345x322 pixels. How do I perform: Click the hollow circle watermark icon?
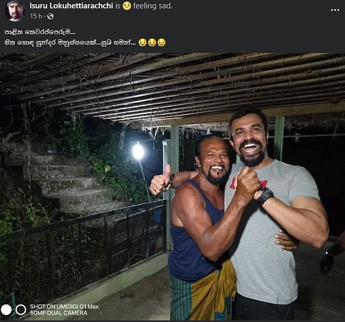21,310
